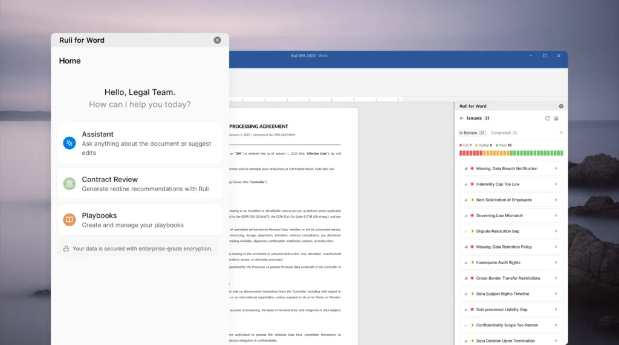Close the Ruli for Word home panel

217,40
